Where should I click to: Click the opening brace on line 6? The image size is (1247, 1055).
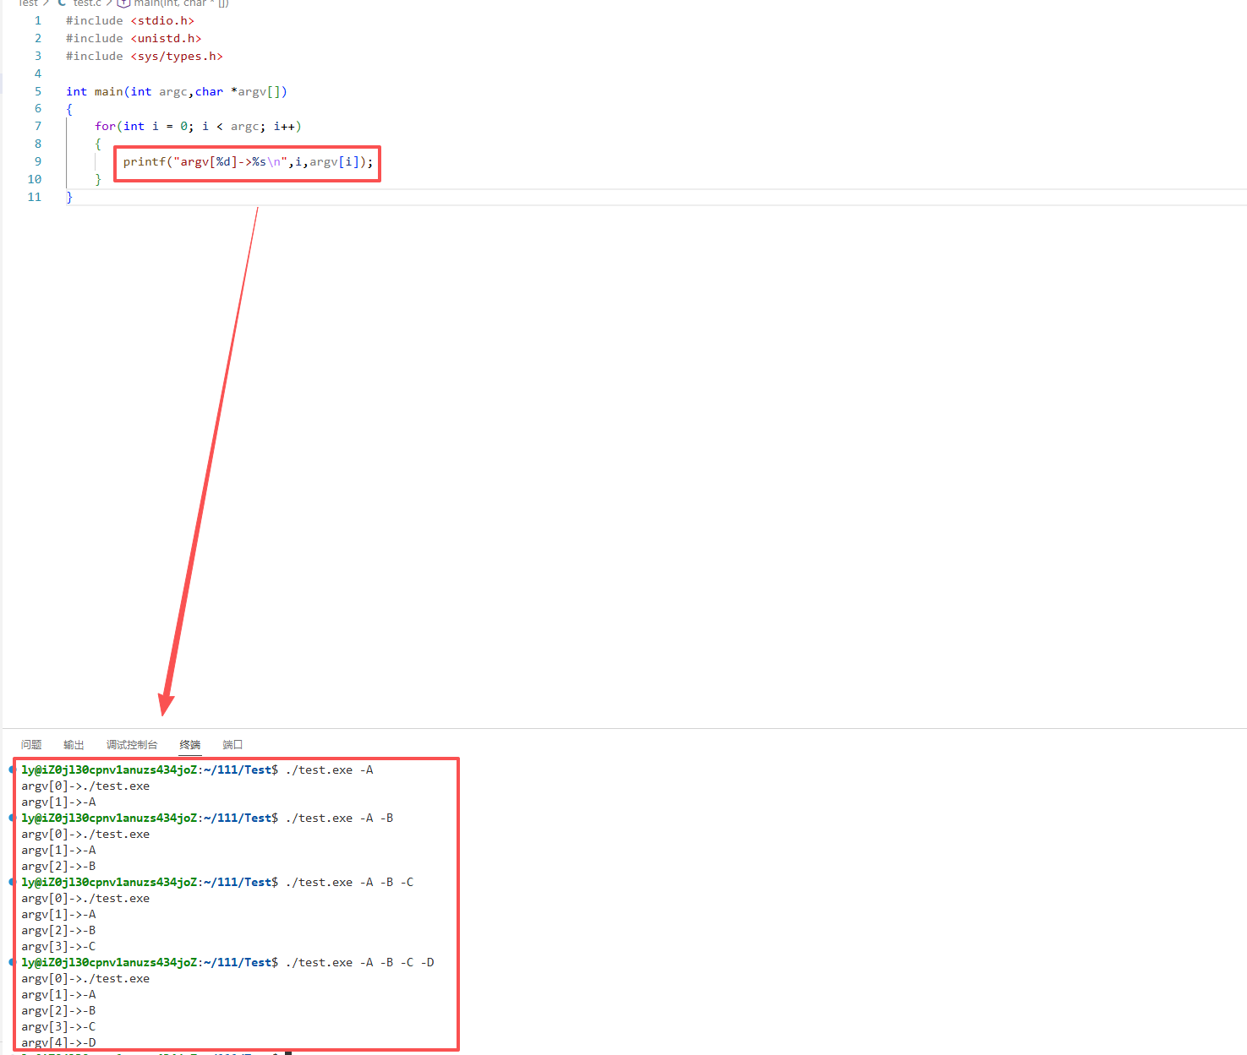coord(69,109)
